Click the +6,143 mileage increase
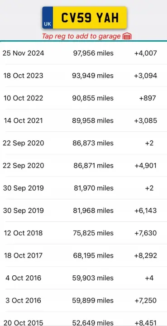Screen dimensions: 167x326 click(x=146, y=211)
